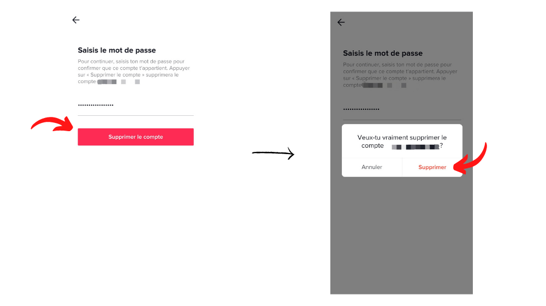The height and width of the screenshot is (306, 546).
Task: Focus the password field on the dimmed screen
Action: (402, 110)
